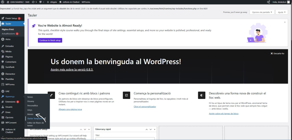Dismiss the website almost ready notice

coord(285,22)
